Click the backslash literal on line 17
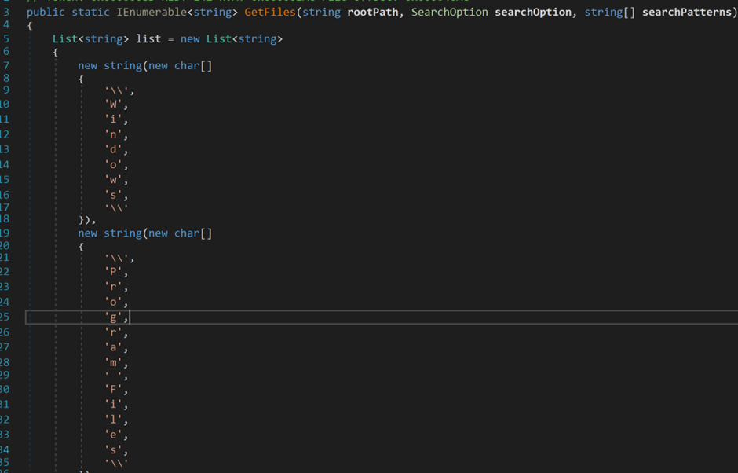This screenshot has height=473, width=738. 116,207
